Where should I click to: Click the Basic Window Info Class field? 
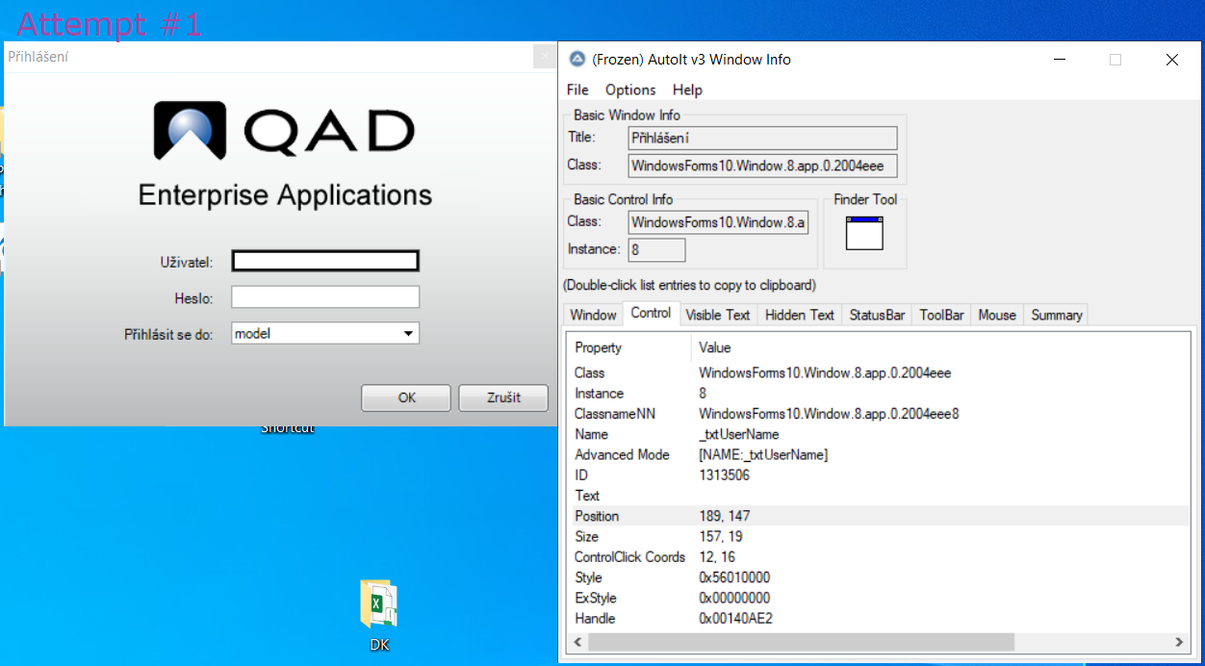coord(762,166)
